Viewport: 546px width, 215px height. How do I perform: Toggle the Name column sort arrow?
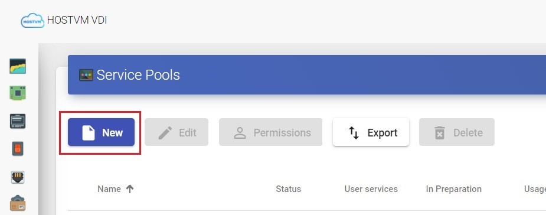coord(130,189)
